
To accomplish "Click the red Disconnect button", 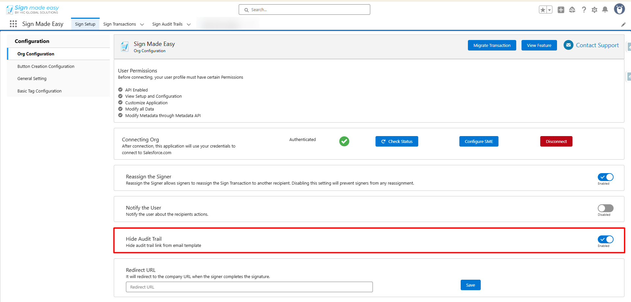I will tap(556, 141).
